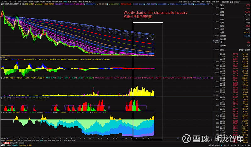
Task: Select the A14 indicator in the bottom bar
Action: [65, 141]
